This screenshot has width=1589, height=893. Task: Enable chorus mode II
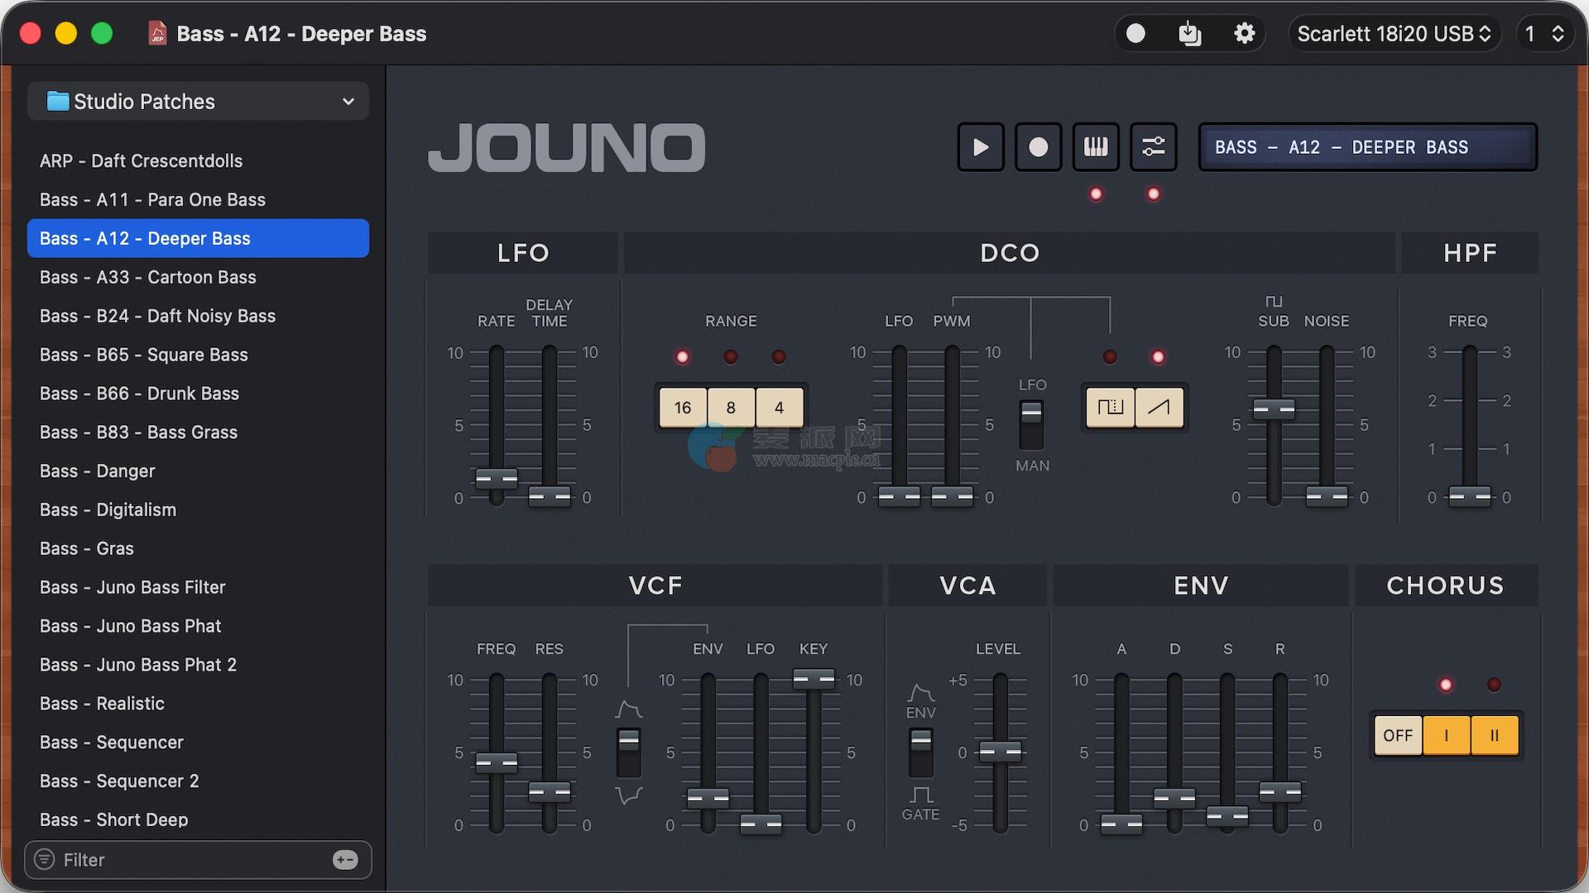click(x=1494, y=735)
